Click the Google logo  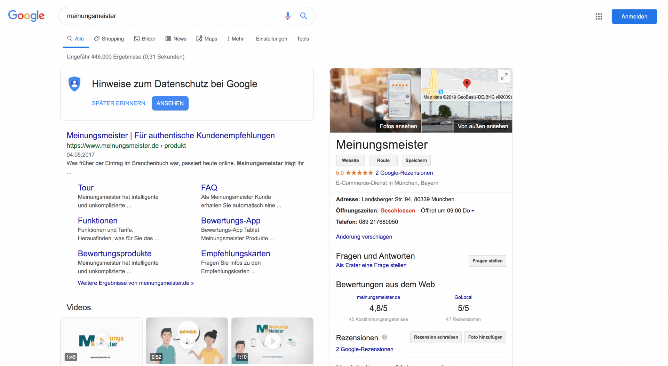(26, 16)
